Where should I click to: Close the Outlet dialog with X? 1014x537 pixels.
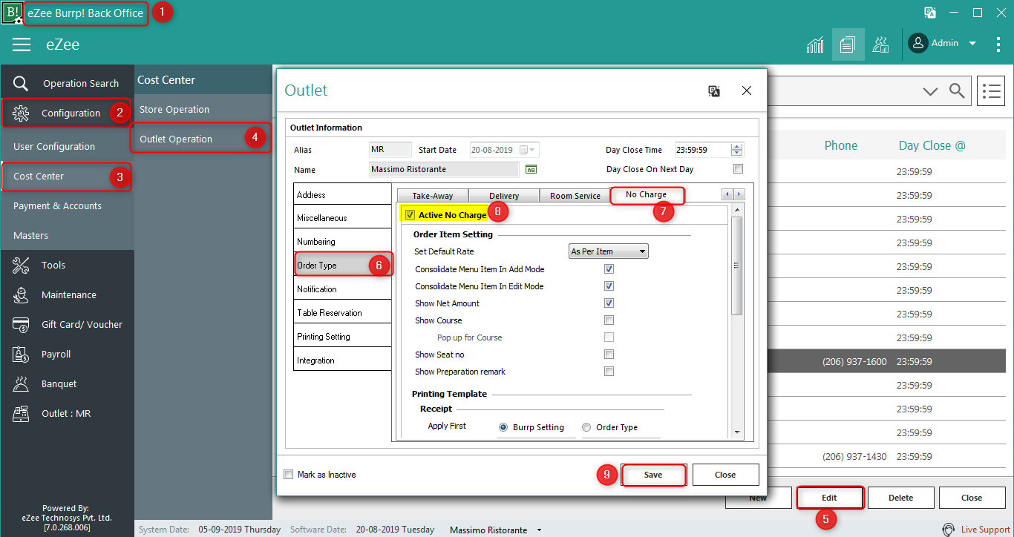[747, 90]
